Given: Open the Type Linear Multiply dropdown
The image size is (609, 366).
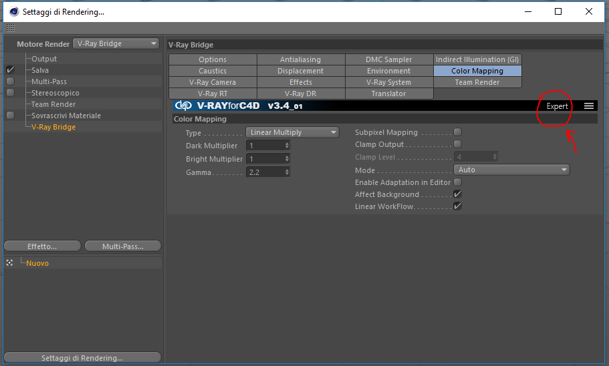Looking at the screenshot, I should [x=292, y=132].
